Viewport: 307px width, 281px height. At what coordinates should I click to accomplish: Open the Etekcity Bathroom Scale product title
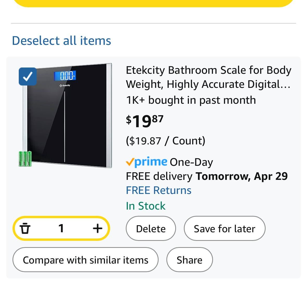[x=209, y=77]
